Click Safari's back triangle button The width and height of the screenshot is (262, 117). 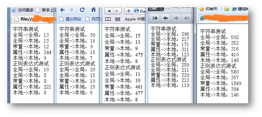coord(109,11)
